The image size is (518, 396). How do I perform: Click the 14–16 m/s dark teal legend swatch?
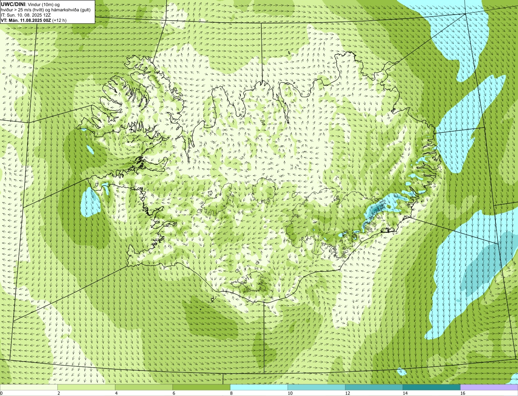click(x=431, y=387)
